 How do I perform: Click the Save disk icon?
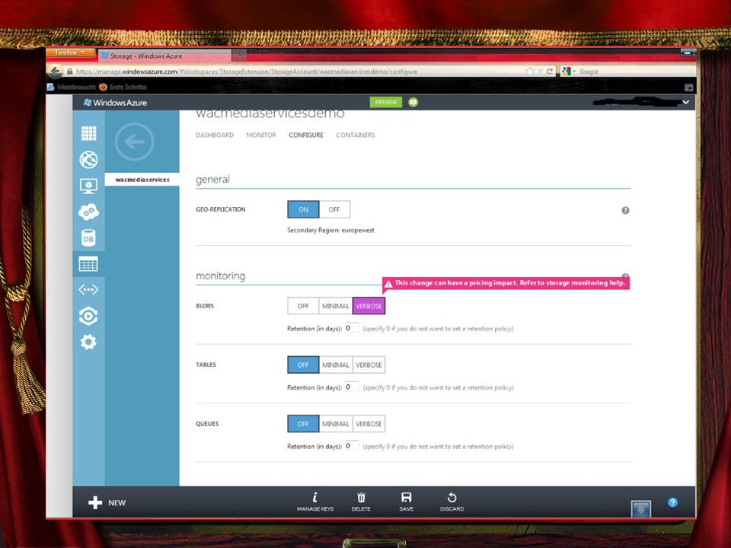(406, 502)
